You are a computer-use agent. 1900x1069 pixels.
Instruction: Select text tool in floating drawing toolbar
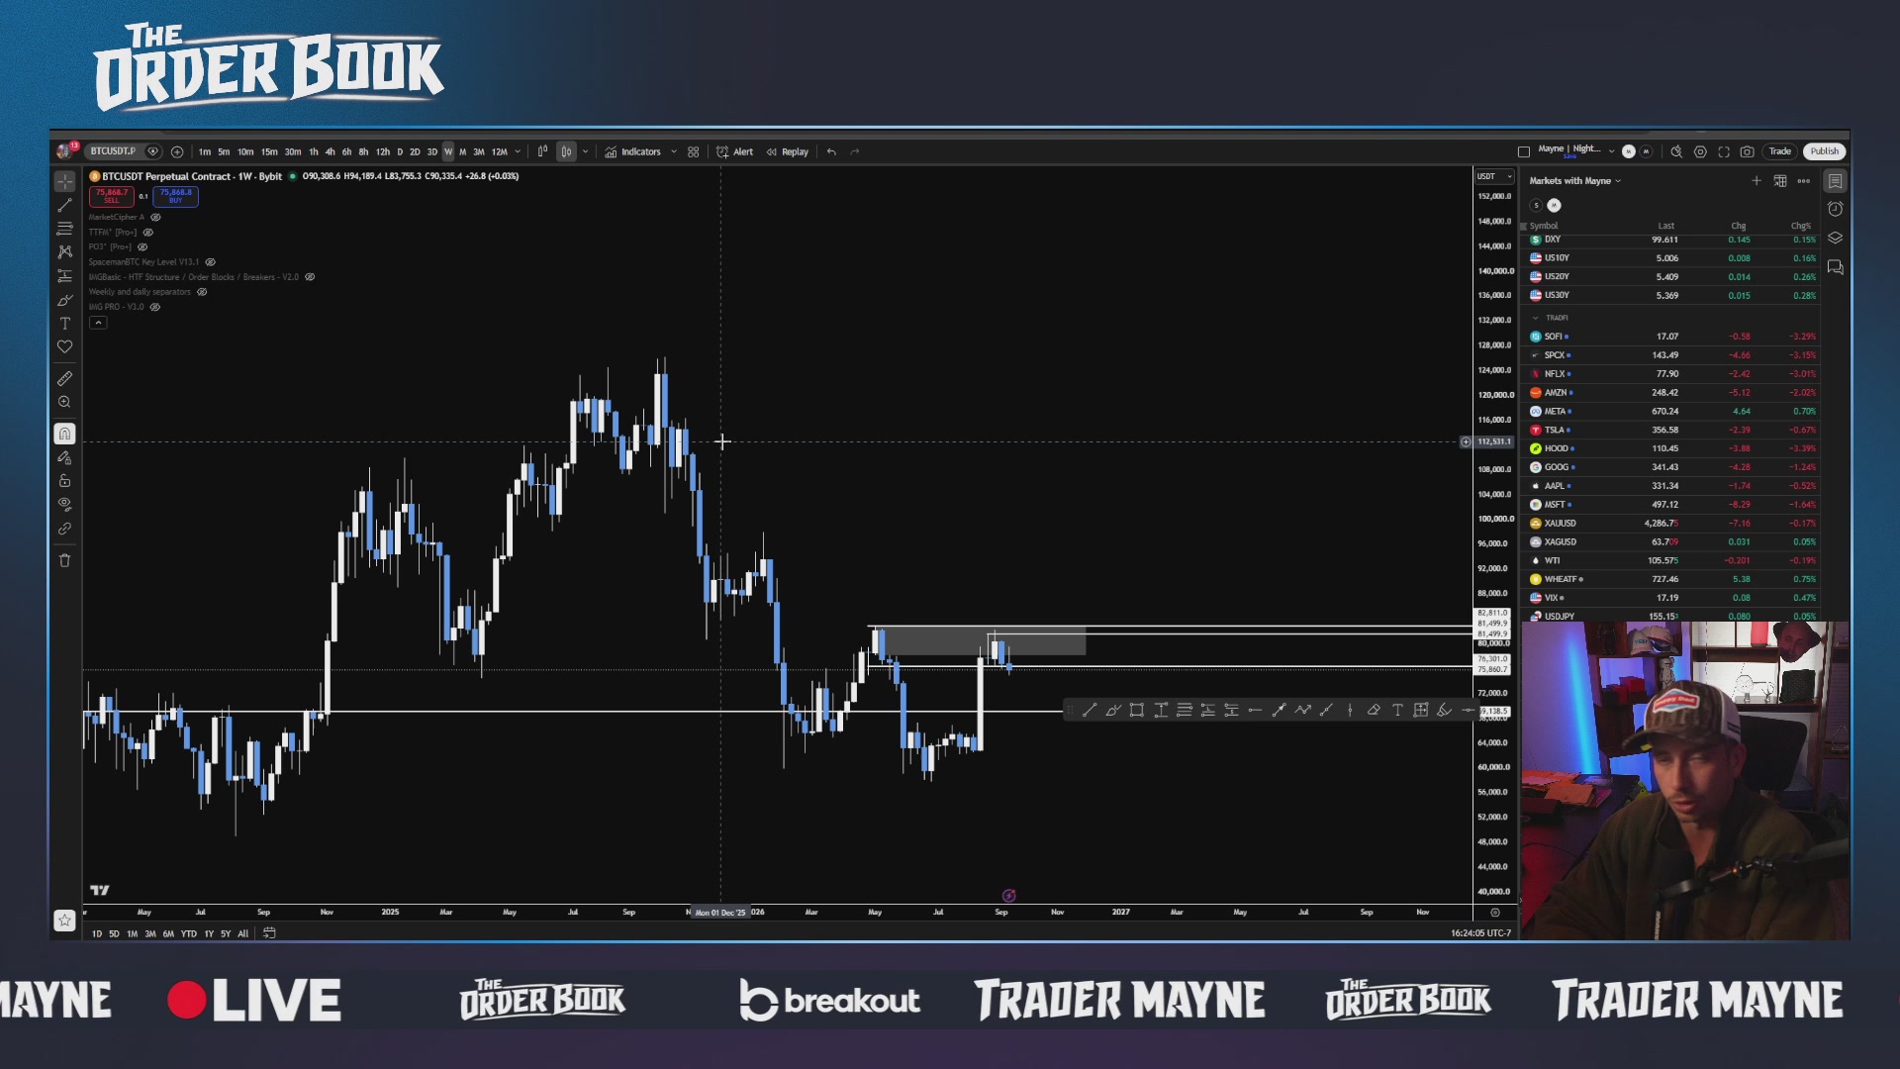pyautogui.click(x=1397, y=710)
